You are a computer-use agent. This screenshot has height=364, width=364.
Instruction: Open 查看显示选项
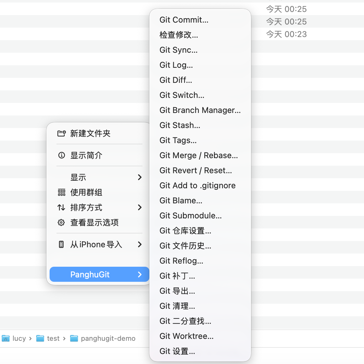(99, 222)
